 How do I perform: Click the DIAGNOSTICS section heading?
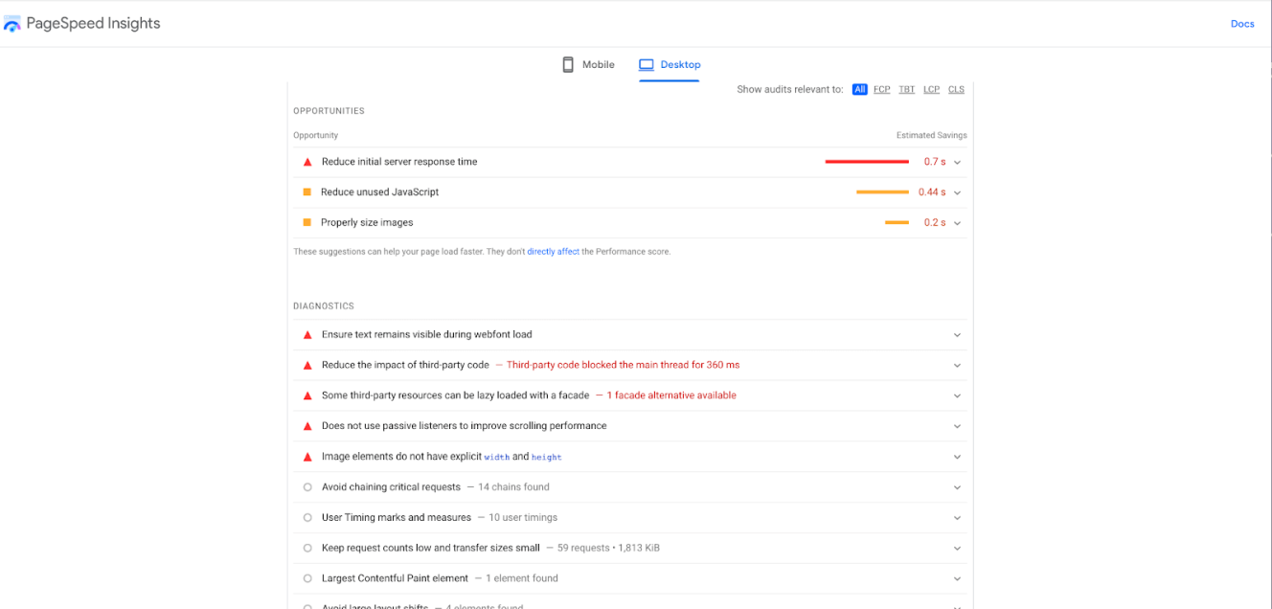324,306
